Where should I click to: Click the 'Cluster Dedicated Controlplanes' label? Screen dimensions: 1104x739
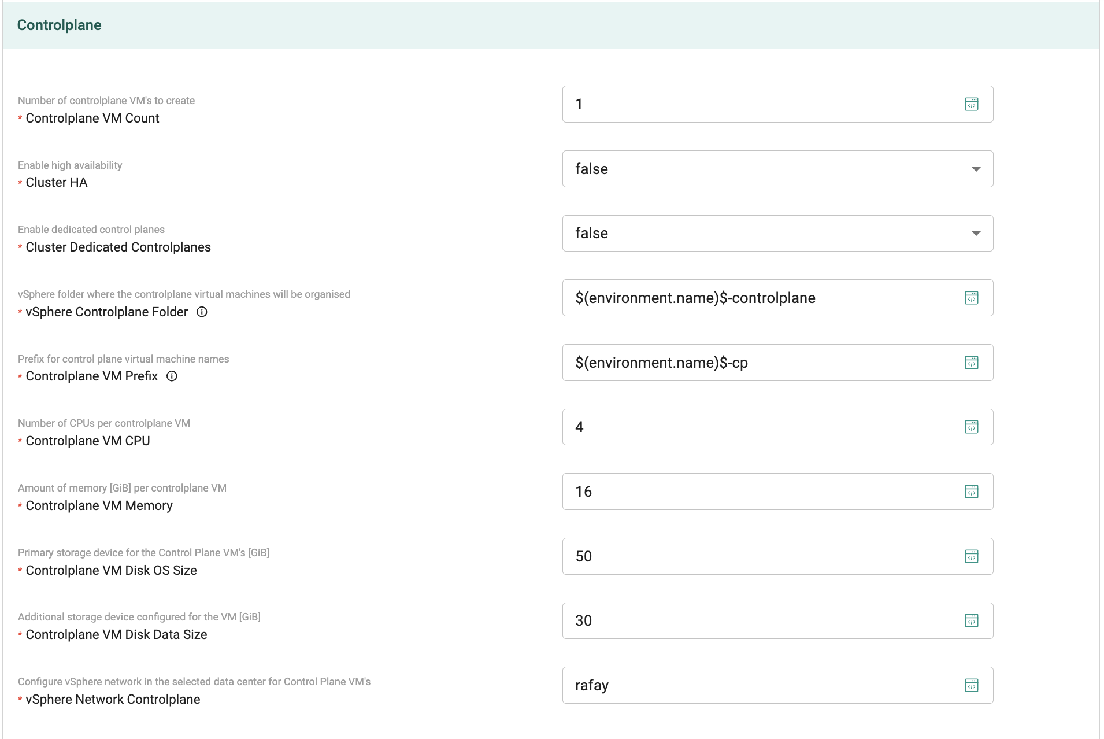[118, 247]
